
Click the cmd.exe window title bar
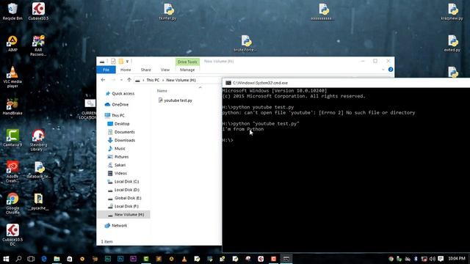346,83
